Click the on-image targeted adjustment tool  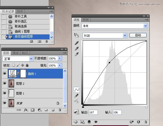click(76, 36)
